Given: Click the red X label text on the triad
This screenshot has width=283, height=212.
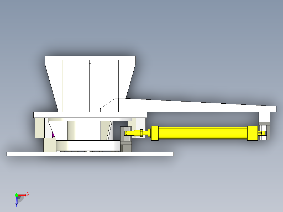Looking at the screenshot, I should [x=28, y=194].
